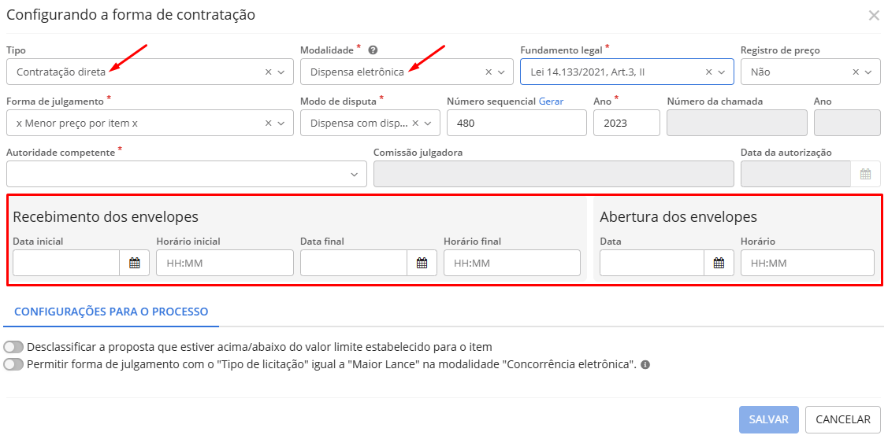Click the Número sequencial field showing 480
888x439 pixels.
tap(517, 123)
